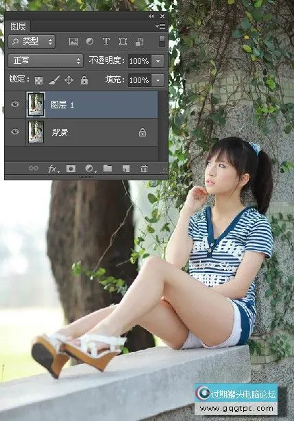Image resolution: width=294 pixels, height=421 pixels.
Task: Open the 类型 filter type dropdown
Action: point(32,41)
